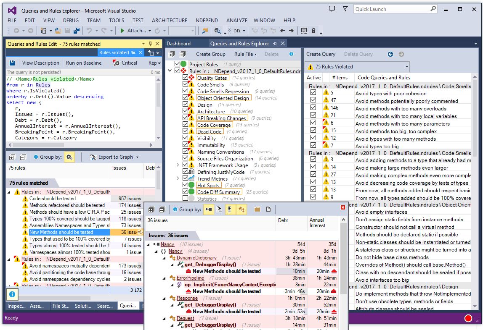
Task: Open the 75 Rules Violated dropdown
Action: pos(358,67)
